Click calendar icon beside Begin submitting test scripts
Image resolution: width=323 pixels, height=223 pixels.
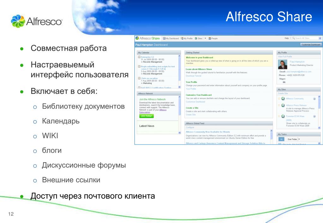139,66
